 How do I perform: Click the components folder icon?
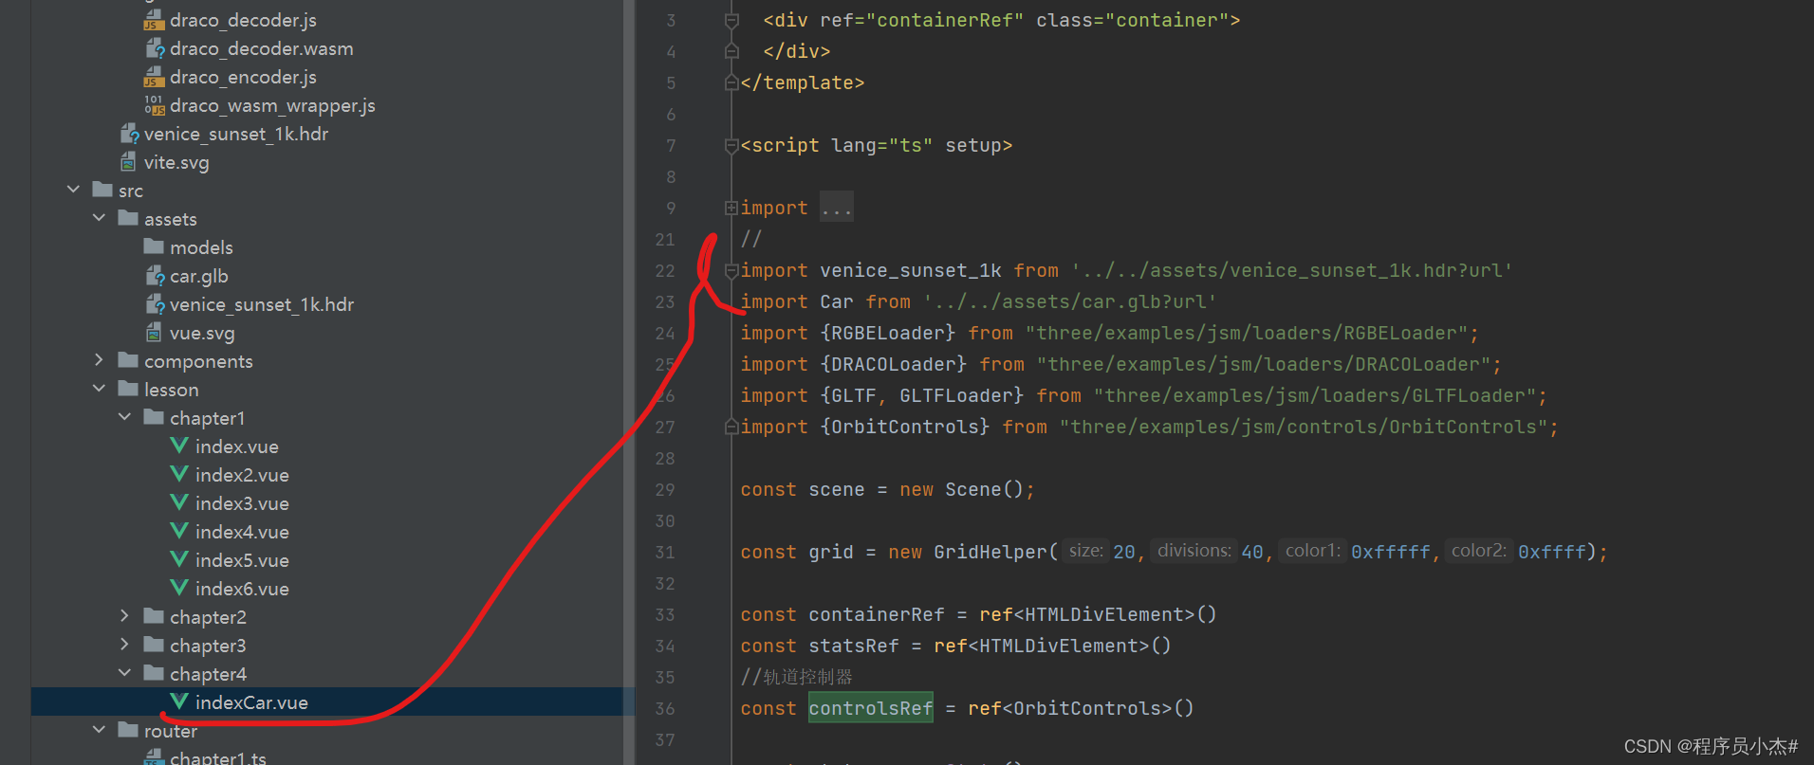(x=128, y=360)
